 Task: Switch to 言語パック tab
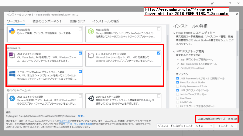coord(77,21)
